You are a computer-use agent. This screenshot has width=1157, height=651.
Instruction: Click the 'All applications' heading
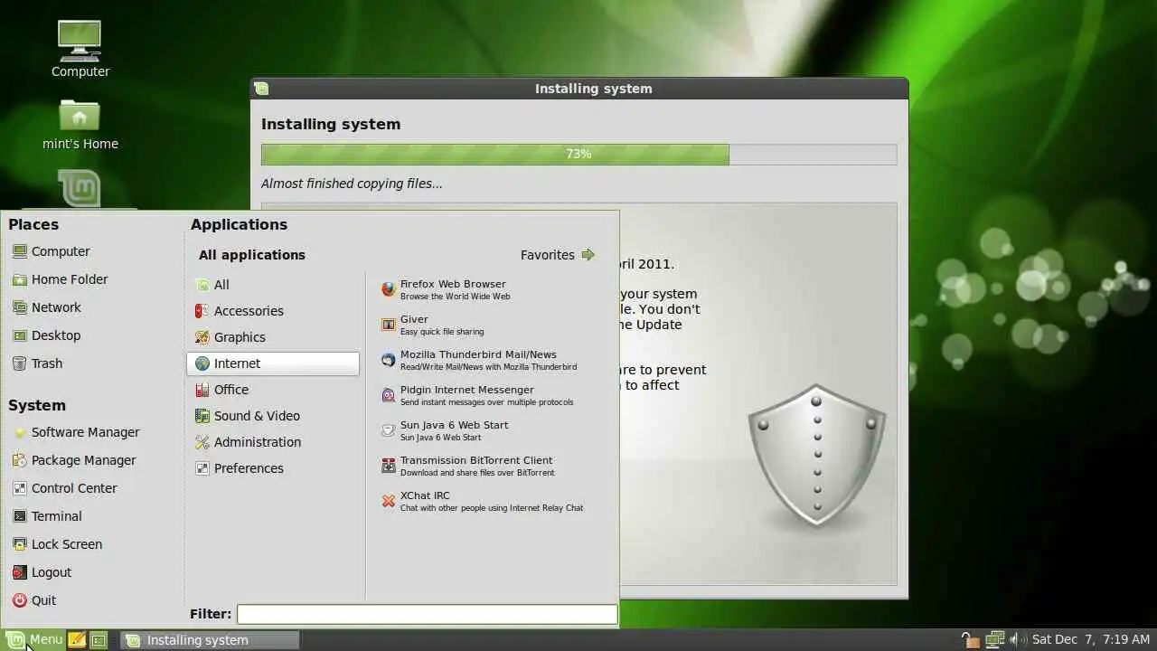pos(252,255)
